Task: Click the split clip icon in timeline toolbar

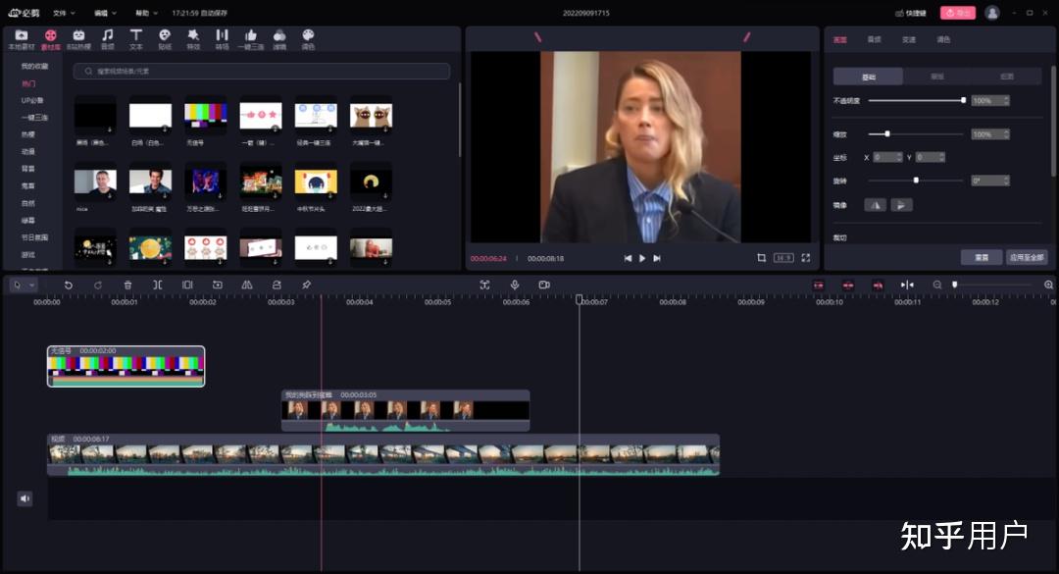Action: pos(157,285)
